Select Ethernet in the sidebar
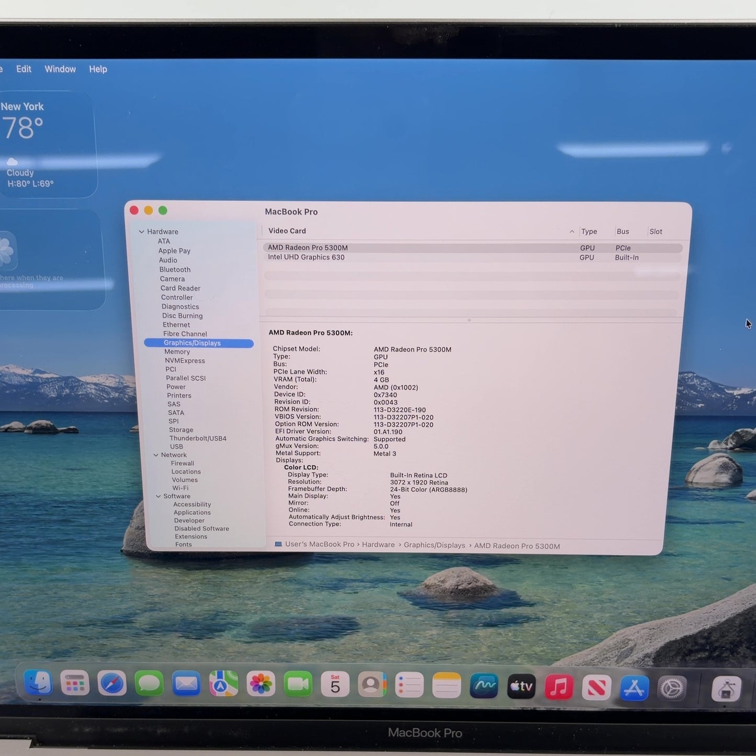This screenshot has height=756, width=756. [x=176, y=325]
